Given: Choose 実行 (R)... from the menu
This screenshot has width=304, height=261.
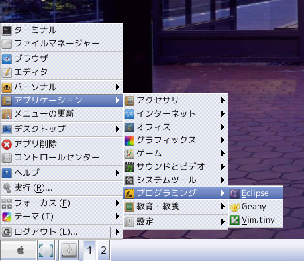Looking at the screenshot, I should 62,188.
